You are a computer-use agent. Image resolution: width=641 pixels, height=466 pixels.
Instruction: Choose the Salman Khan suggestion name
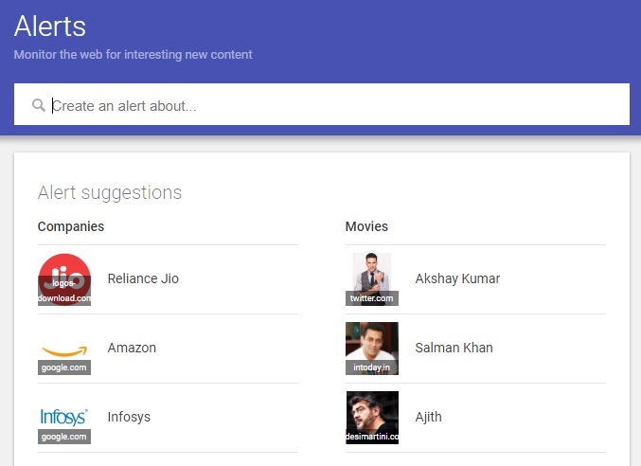pos(454,348)
